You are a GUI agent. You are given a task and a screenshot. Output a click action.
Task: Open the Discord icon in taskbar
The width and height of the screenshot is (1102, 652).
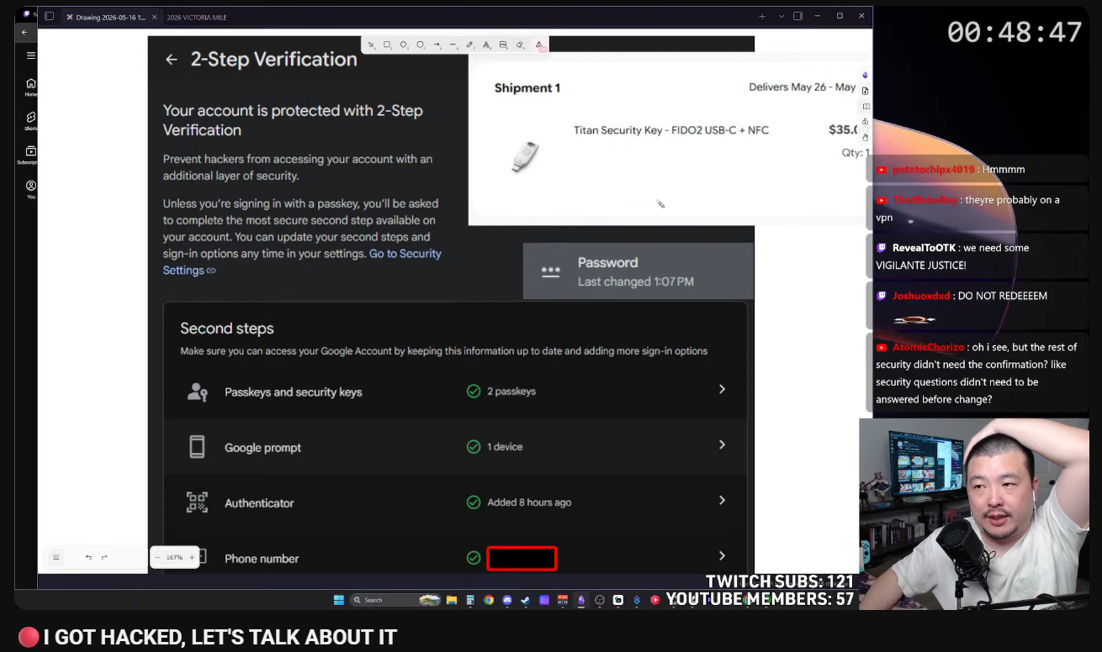tap(507, 600)
